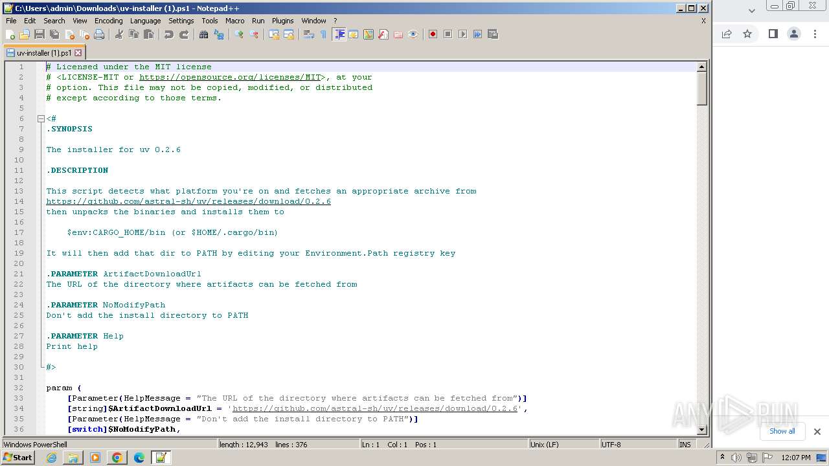This screenshot has width=829, height=466.
Task: Click the UTF-8 encoding status bar field
Action: point(638,445)
